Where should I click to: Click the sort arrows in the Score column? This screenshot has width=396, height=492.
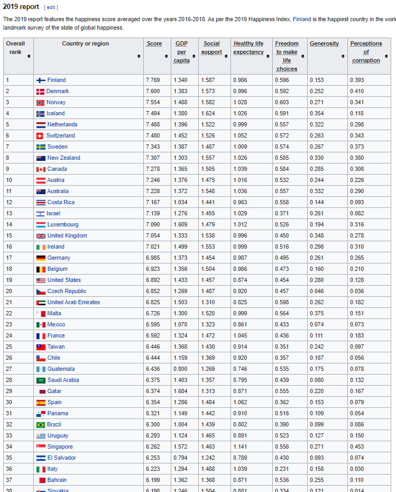pyautogui.click(x=167, y=56)
